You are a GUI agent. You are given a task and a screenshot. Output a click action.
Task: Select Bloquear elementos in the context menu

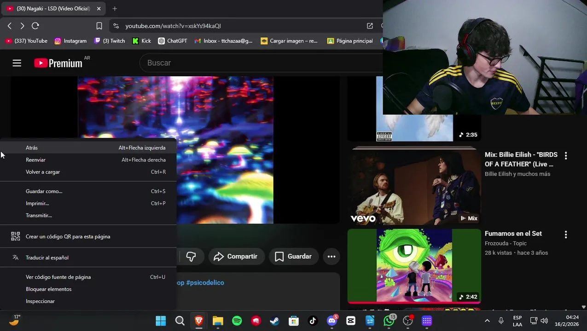click(88, 289)
